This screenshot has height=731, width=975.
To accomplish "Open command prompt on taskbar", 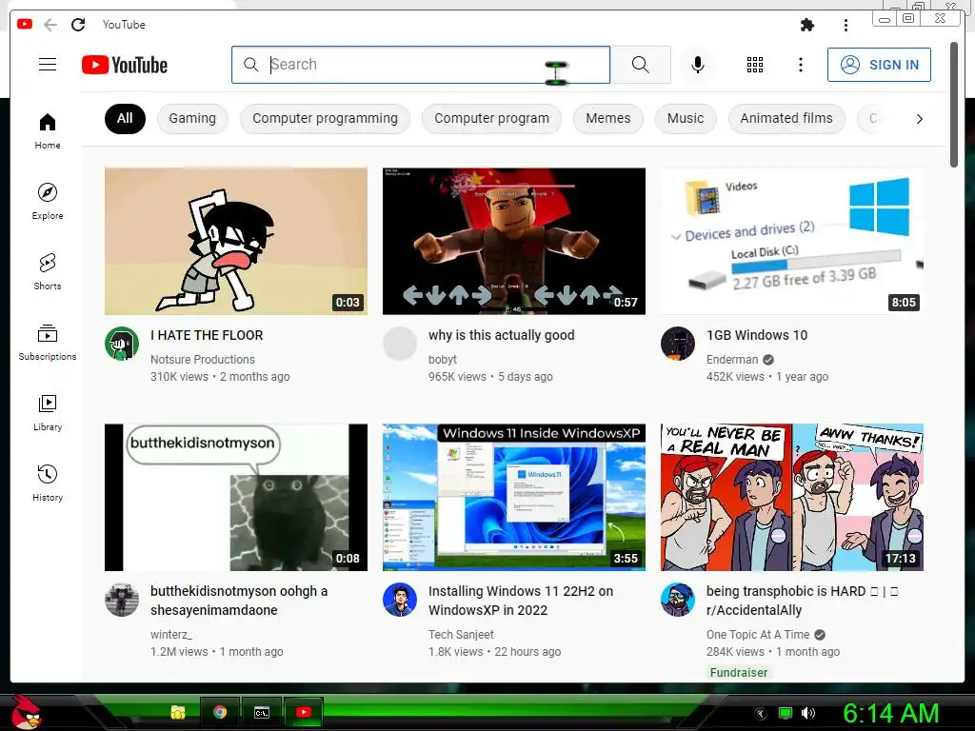I will 262,712.
